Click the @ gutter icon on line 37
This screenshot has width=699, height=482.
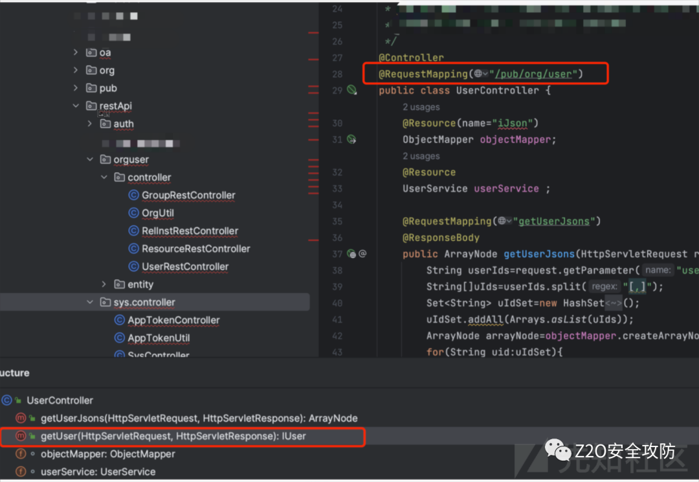pyautogui.click(x=363, y=254)
